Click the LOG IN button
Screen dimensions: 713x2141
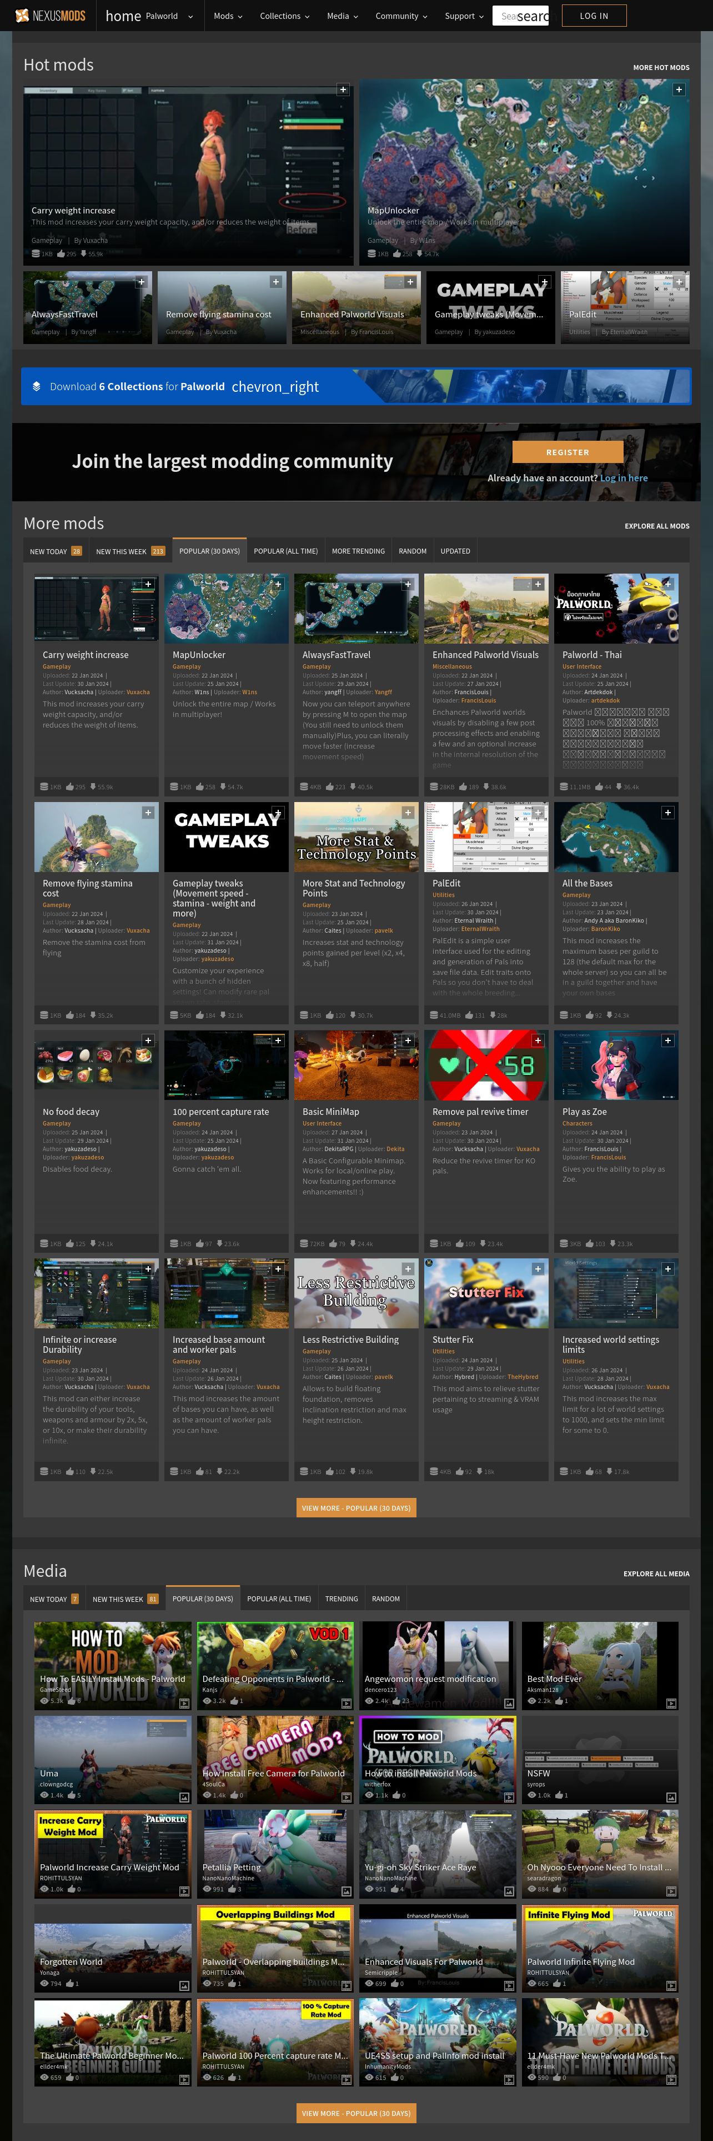(594, 16)
